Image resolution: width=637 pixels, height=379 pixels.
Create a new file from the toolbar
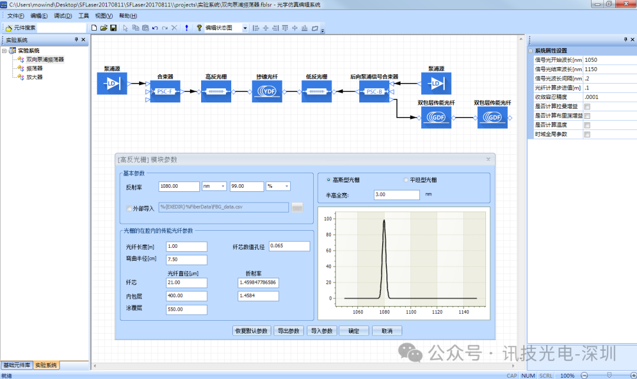(x=94, y=28)
